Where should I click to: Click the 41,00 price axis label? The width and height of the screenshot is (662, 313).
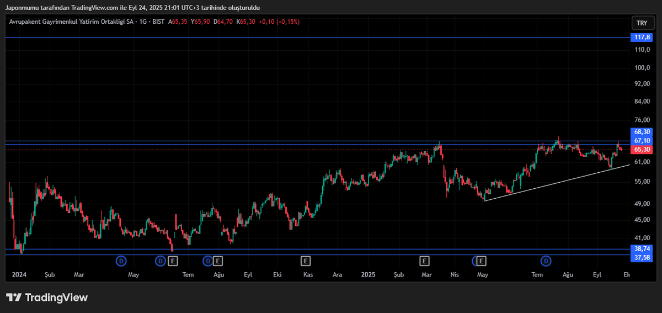click(642, 237)
